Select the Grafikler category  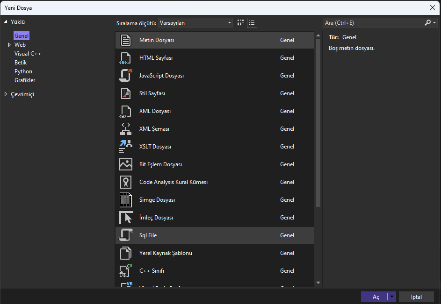pos(25,80)
